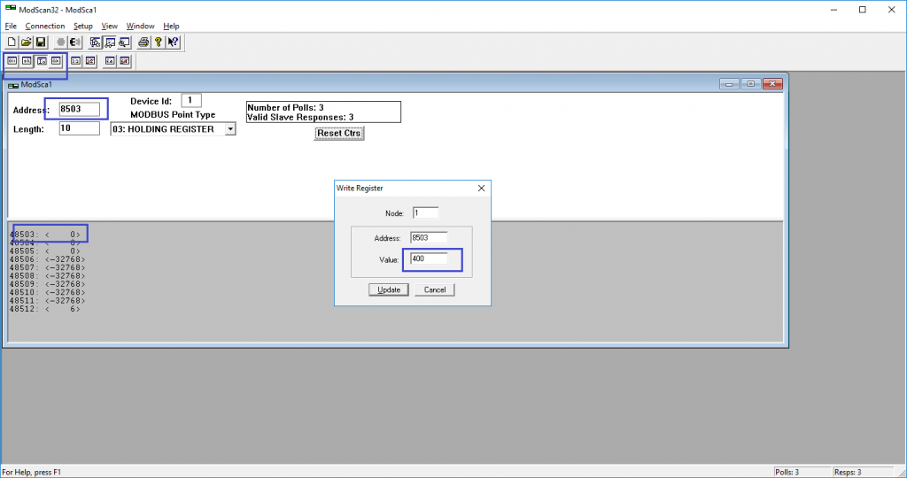Open the data definition toolbar icon
Viewport: 907px width, 478px height.
pyautogui.click(x=95, y=42)
